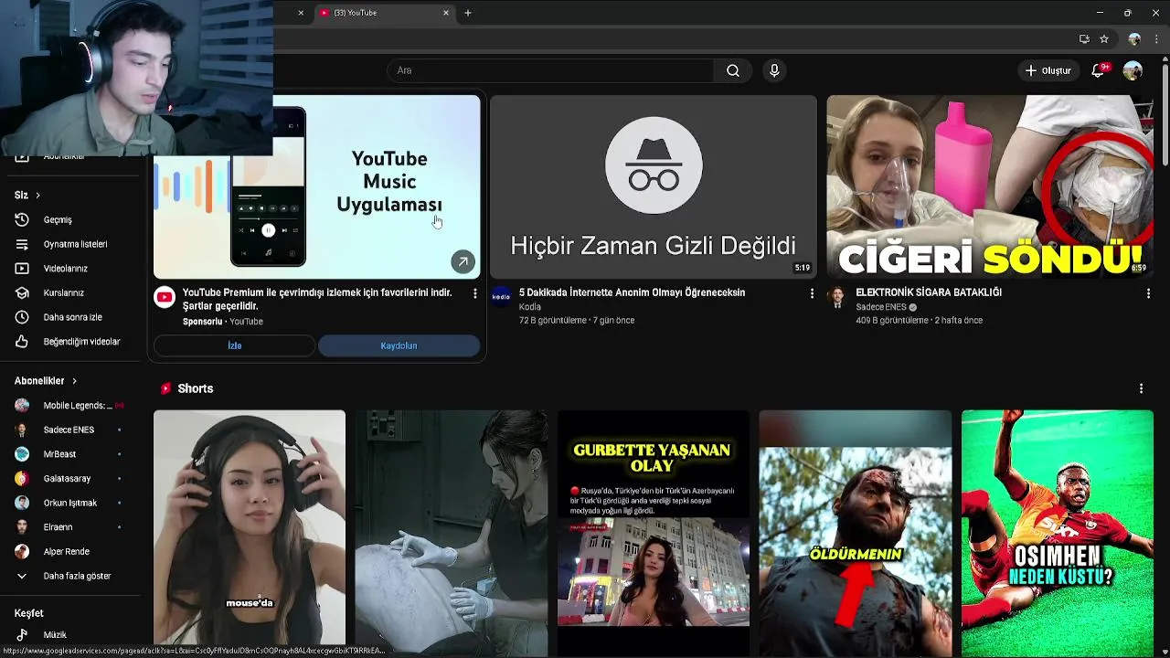Viewport: 1170px width, 658px height.
Task: Open Ciğeri Söndü video thumbnail
Action: (990, 186)
